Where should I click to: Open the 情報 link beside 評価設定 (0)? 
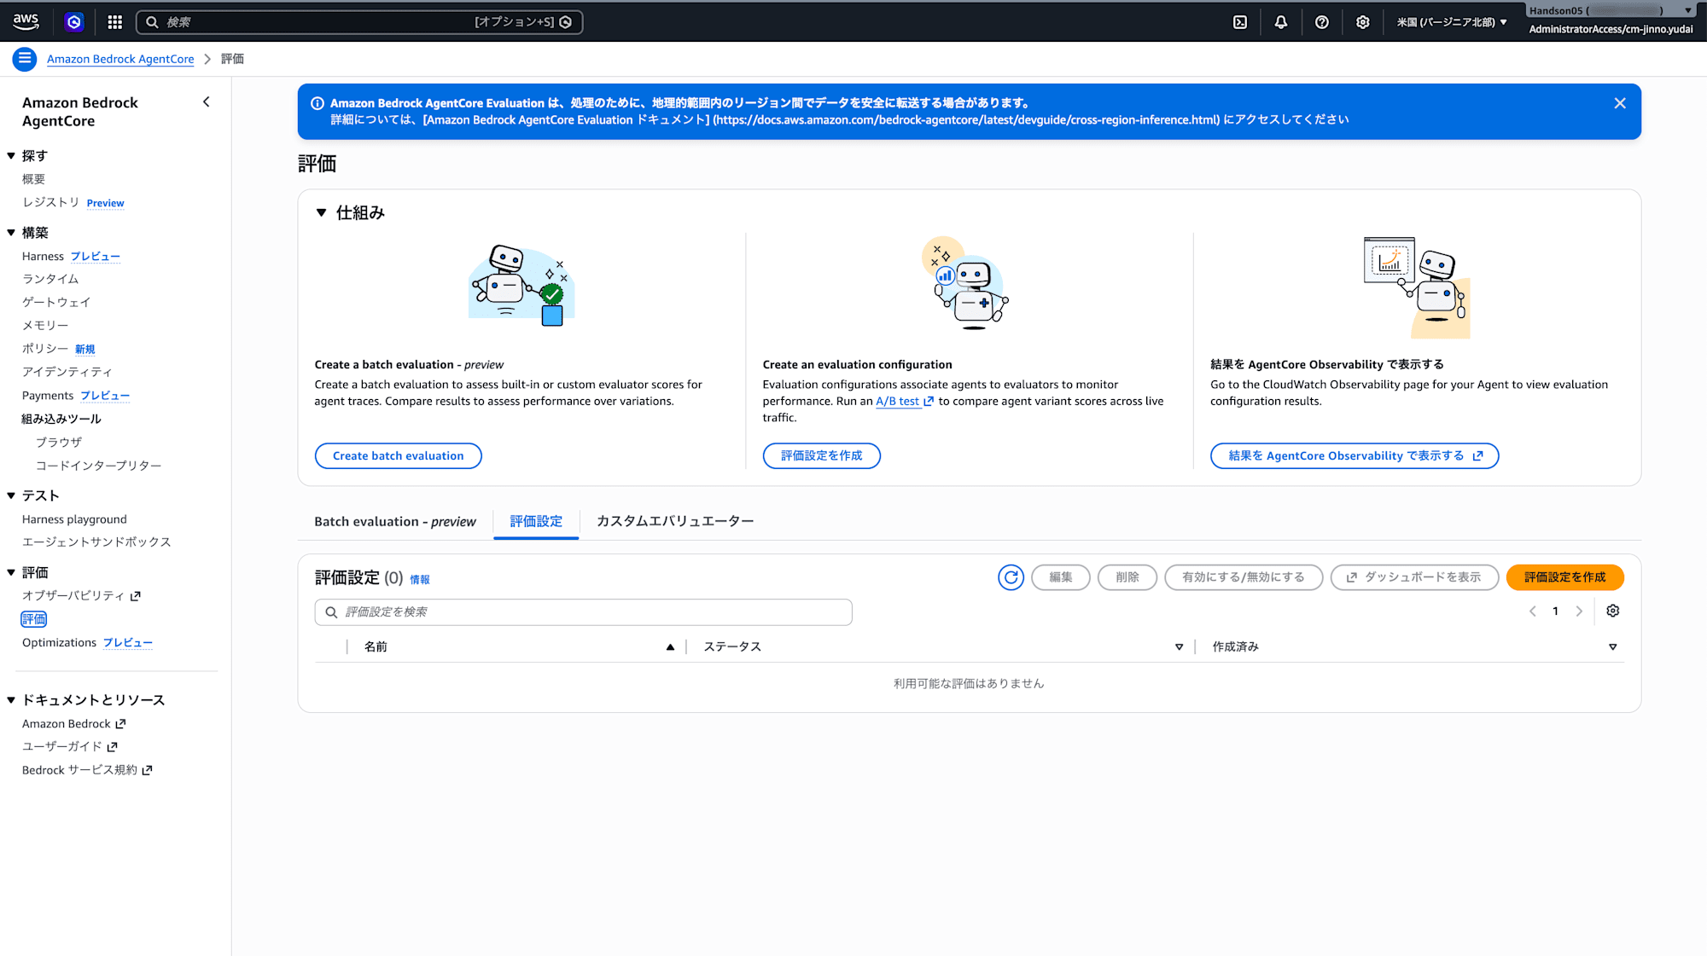pyautogui.click(x=420, y=579)
